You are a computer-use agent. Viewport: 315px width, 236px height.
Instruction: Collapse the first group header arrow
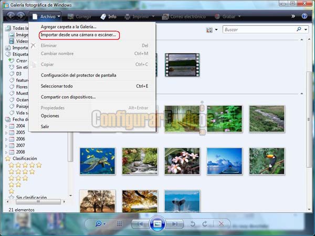click(302, 40)
